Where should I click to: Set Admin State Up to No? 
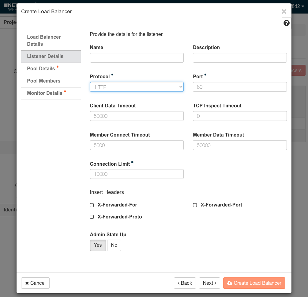(x=114, y=245)
